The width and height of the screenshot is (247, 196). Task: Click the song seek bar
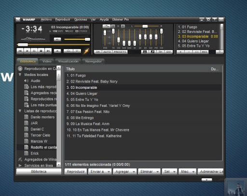54,45
